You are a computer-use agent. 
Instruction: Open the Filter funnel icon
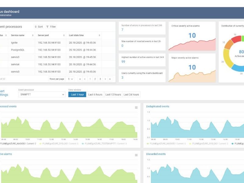pyautogui.click(x=47, y=27)
